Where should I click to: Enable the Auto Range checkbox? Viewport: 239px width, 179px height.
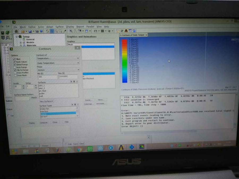pos(15,67)
